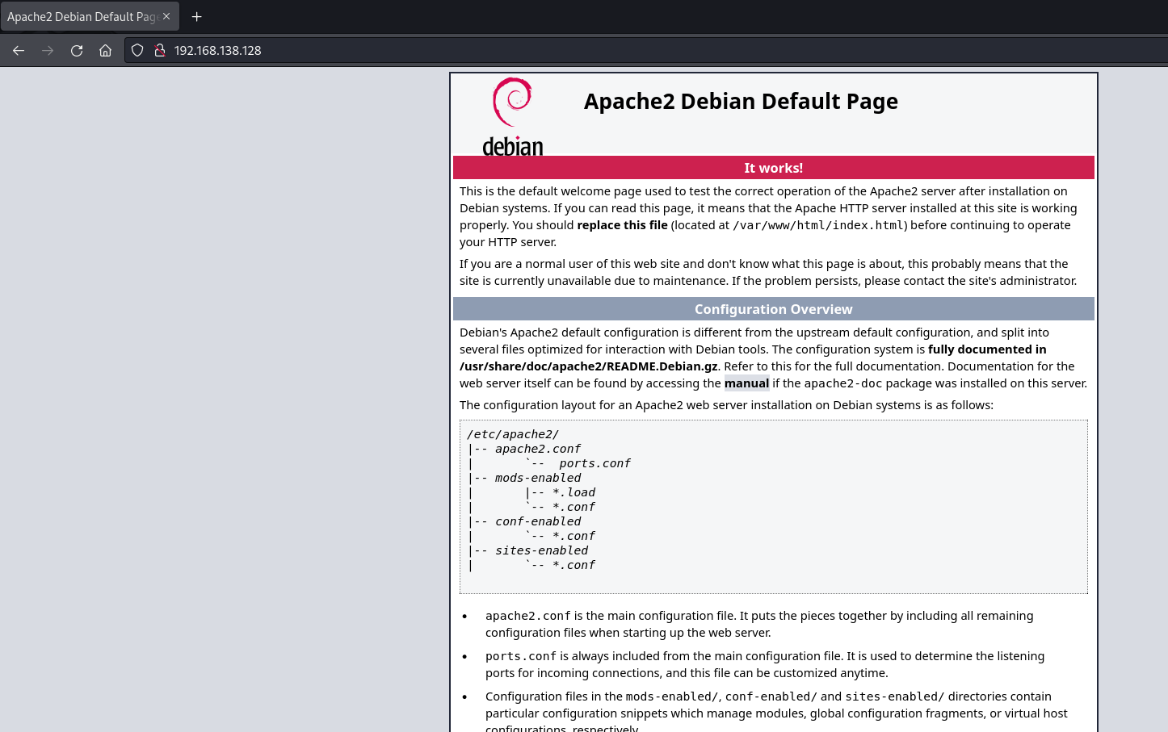The width and height of the screenshot is (1168, 732).
Task: Click the path /var/www/html/index.html
Action: click(818, 225)
